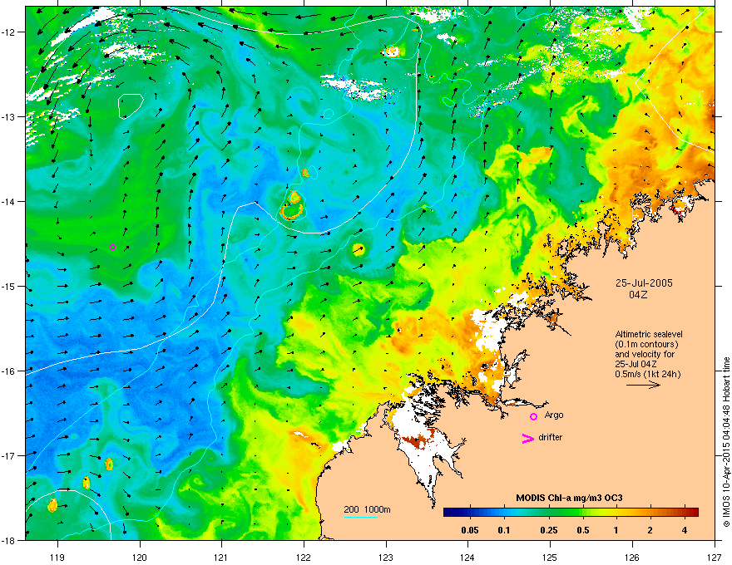Click the "200 1000m" bathymetry label

[x=367, y=509]
